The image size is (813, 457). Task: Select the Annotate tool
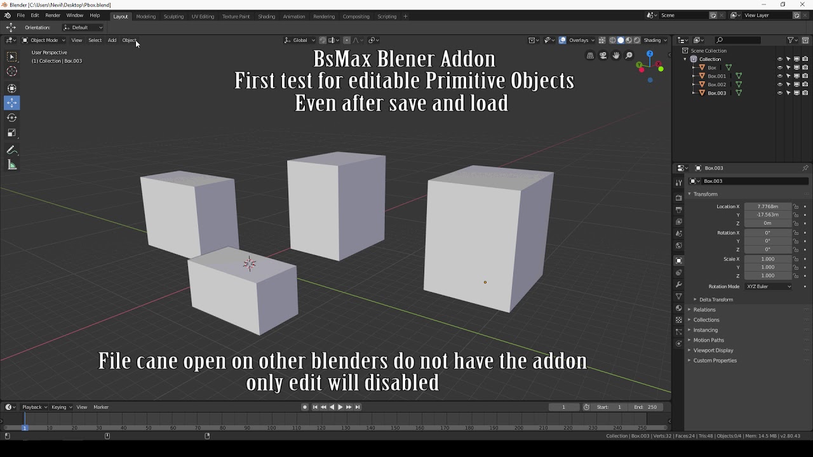point(12,150)
